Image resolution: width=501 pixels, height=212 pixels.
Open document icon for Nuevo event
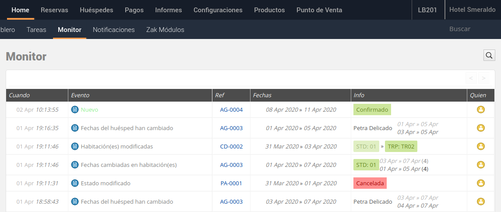click(75, 110)
